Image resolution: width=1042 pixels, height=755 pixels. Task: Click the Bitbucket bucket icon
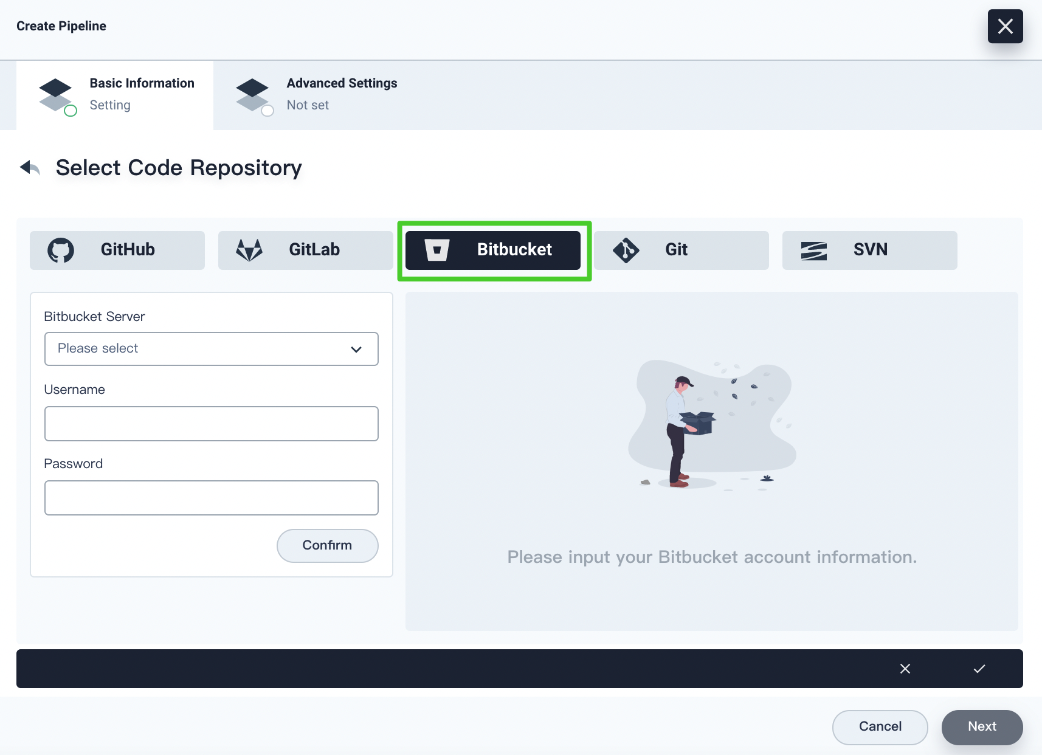coord(436,250)
